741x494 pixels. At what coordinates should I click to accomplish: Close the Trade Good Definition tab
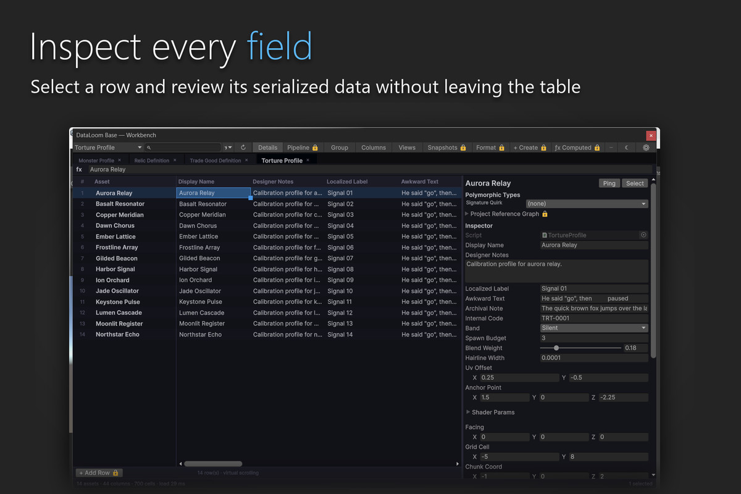[246, 161]
